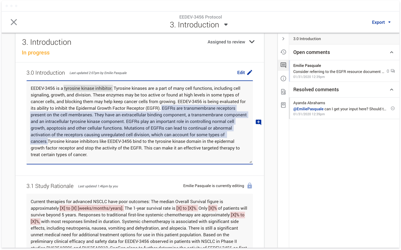Click the highlighted 'tyrosine kinase inhibitor' text
The width and height of the screenshot is (401, 250).
(88, 88)
